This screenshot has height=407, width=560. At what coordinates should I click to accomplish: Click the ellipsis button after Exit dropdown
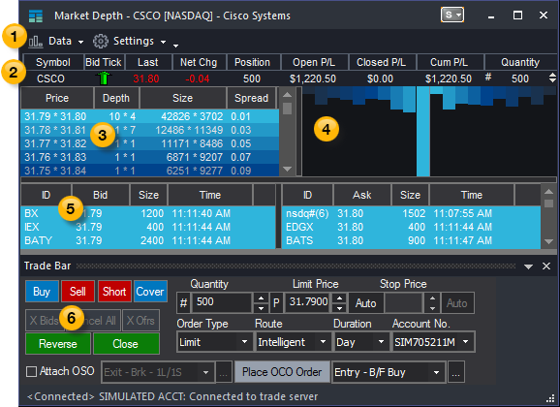click(224, 372)
